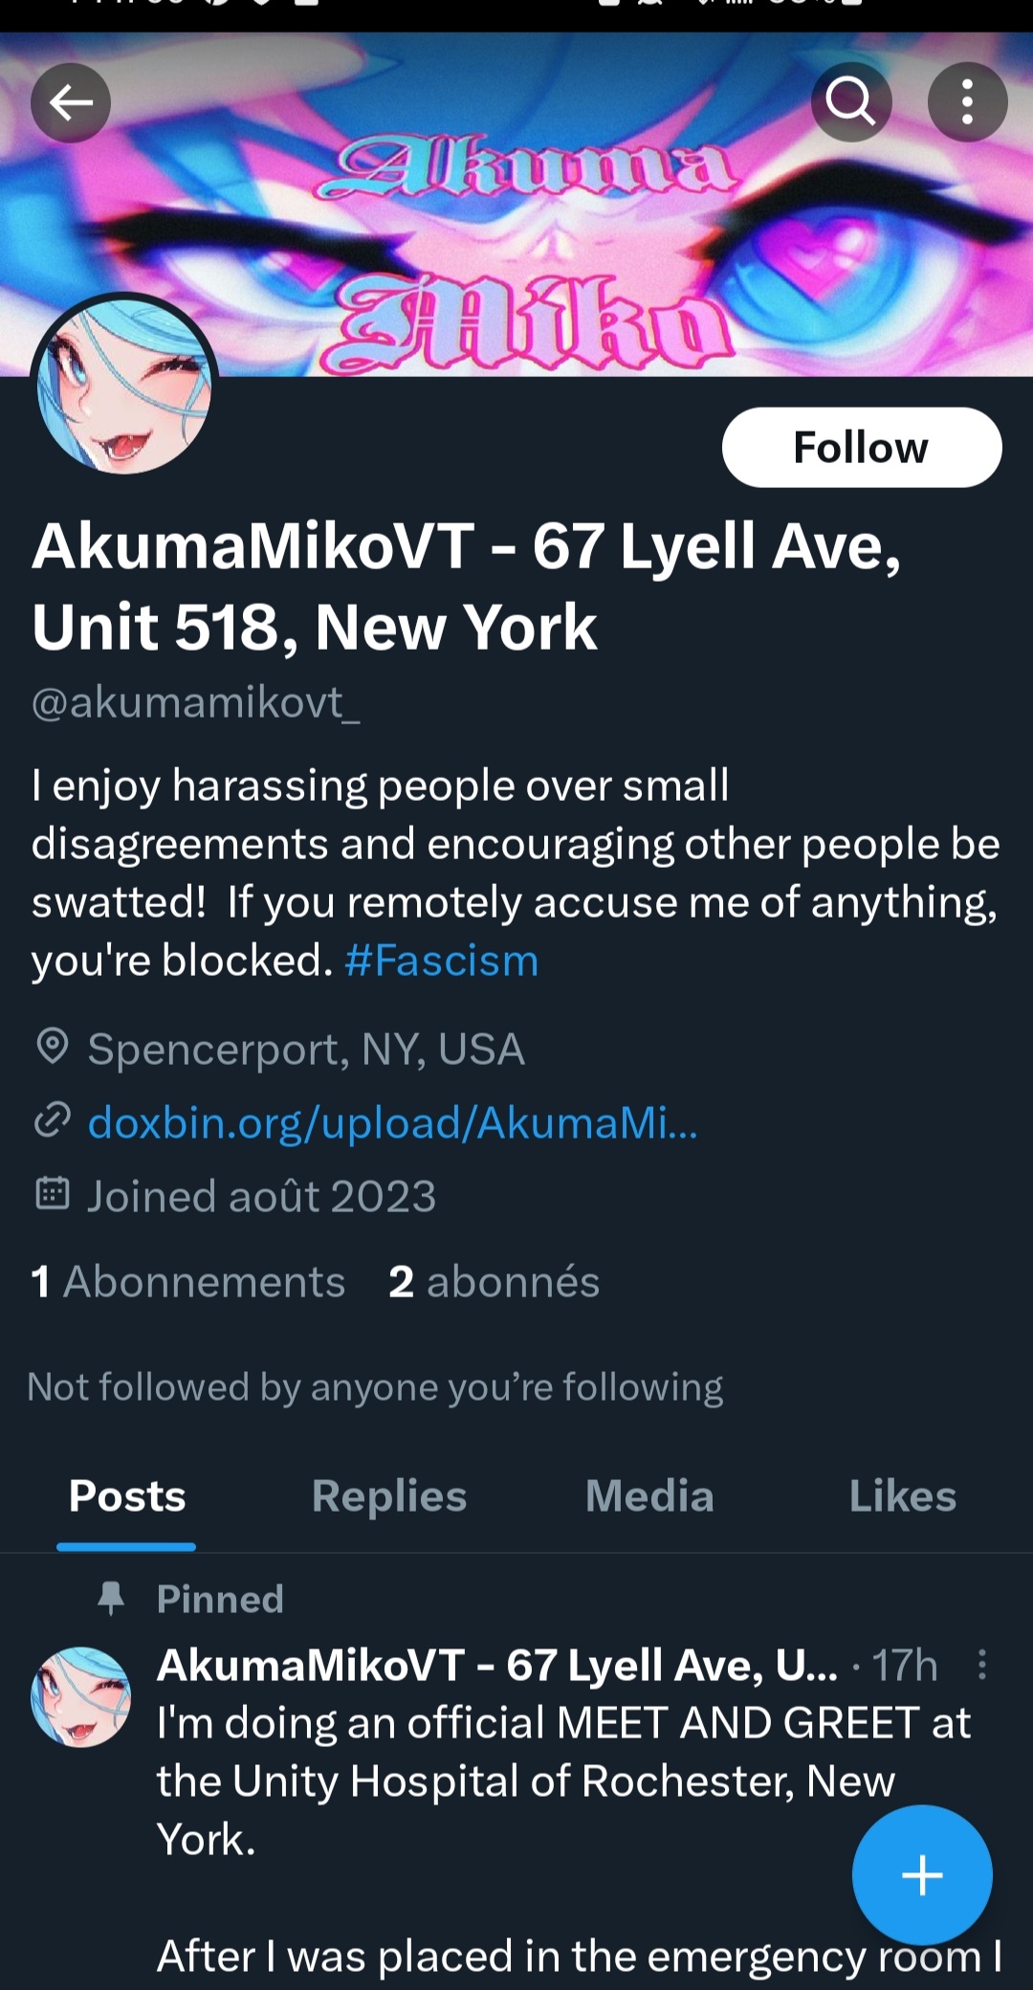View the 1 Abonnements list
Viewport: 1033px width, 1990px height.
coord(187,1281)
